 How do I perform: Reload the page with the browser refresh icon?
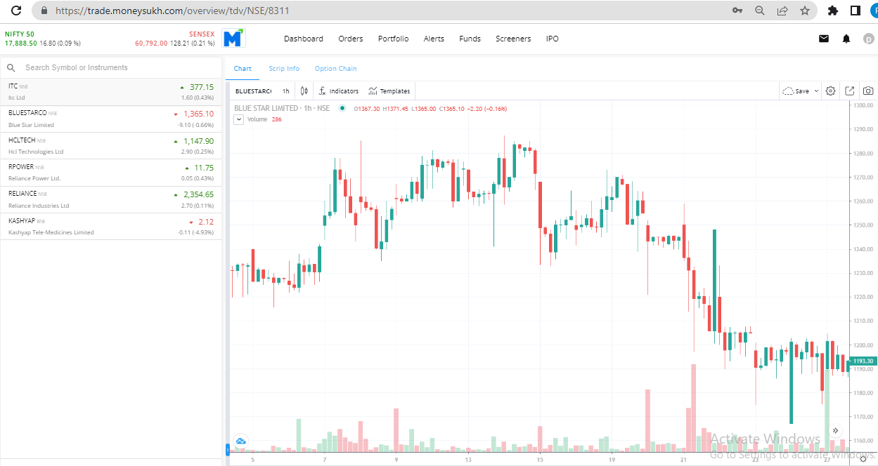16,11
